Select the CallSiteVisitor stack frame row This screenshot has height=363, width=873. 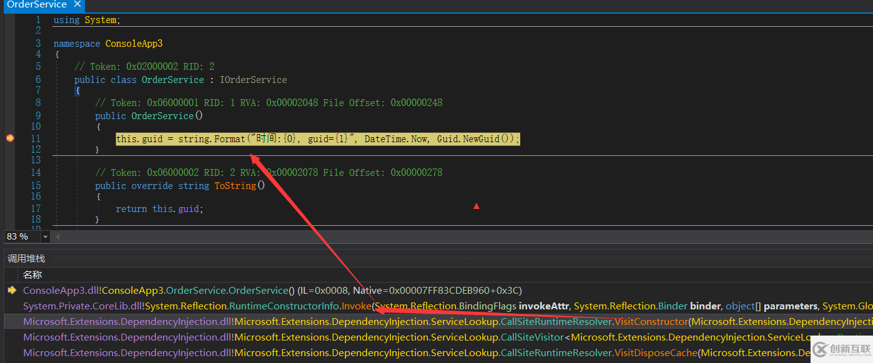tap(447, 337)
